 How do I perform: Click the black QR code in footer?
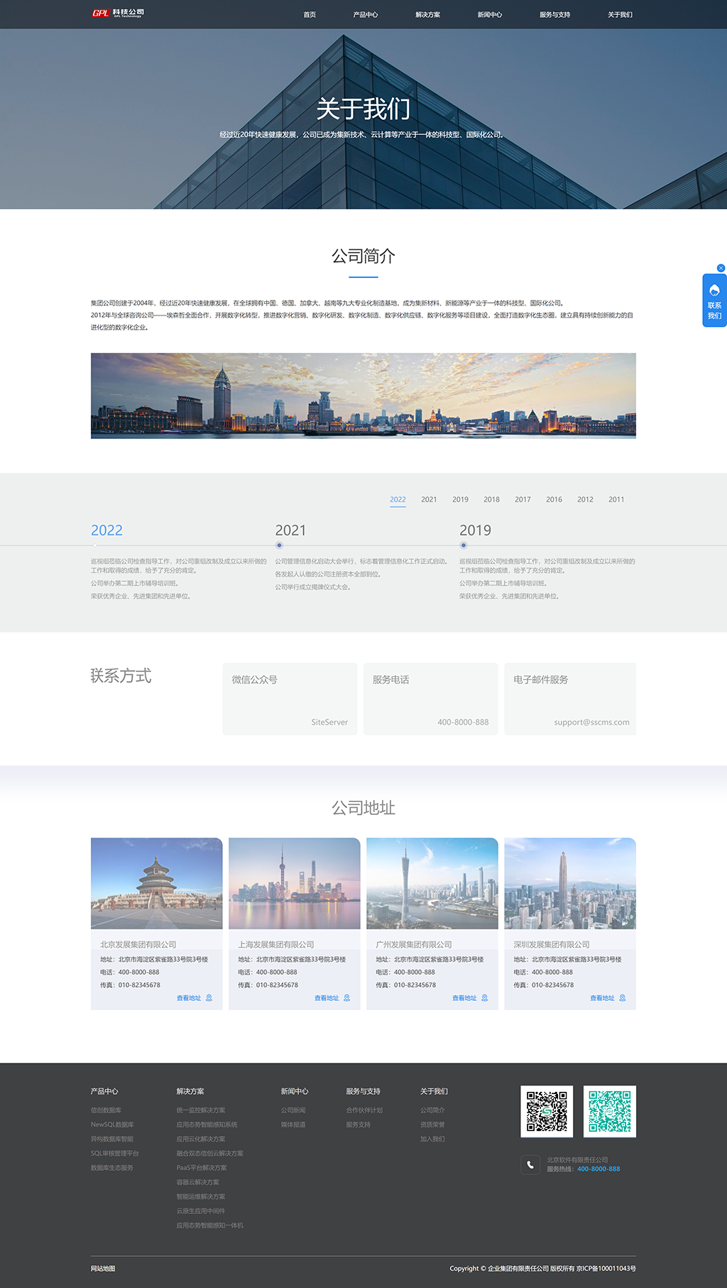tap(546, 1111)
